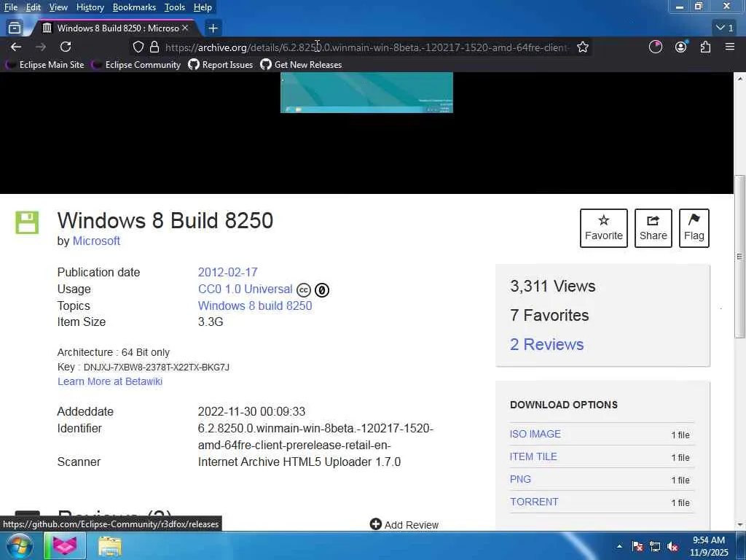Open the taskbar clock showing 9:54 AM

[x=709, y=546]
